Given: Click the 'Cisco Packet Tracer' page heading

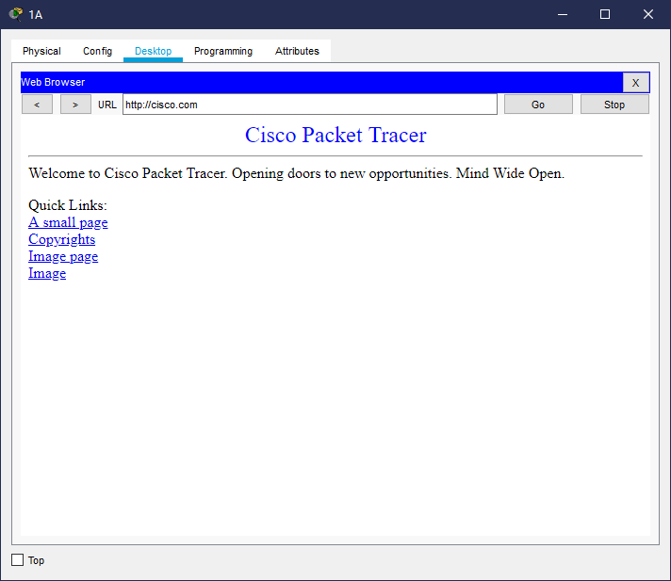Looking at the screenshot, I should tap(335, 135).
